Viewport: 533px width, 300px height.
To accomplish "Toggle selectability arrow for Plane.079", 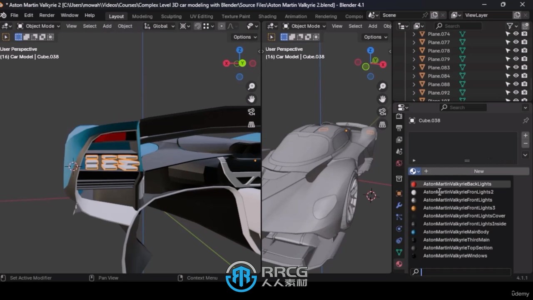I will pos(508,59).
